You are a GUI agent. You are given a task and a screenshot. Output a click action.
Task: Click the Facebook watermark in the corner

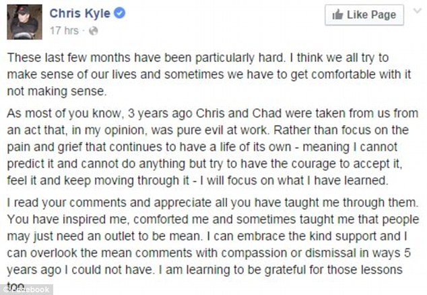pos(27,290)
